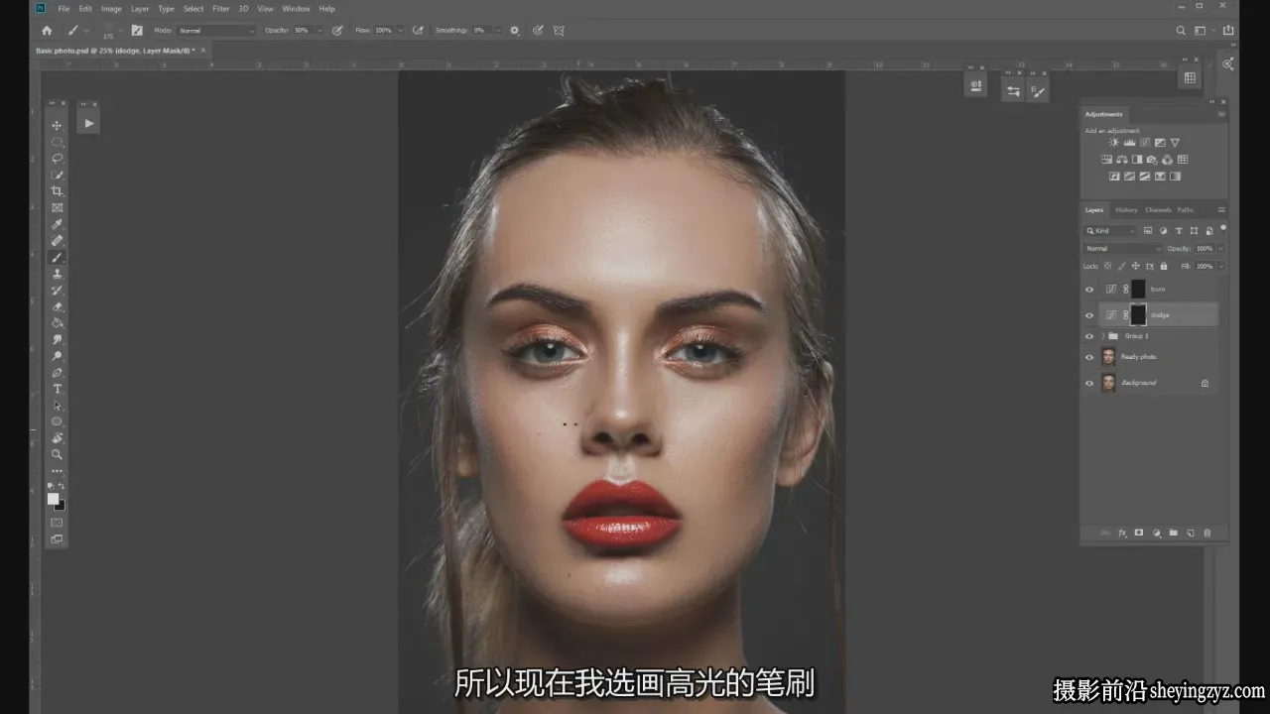The image size is (1270, 714).
Task: Hide the Ready photo layer
Action: click(x=1089, y=357)
